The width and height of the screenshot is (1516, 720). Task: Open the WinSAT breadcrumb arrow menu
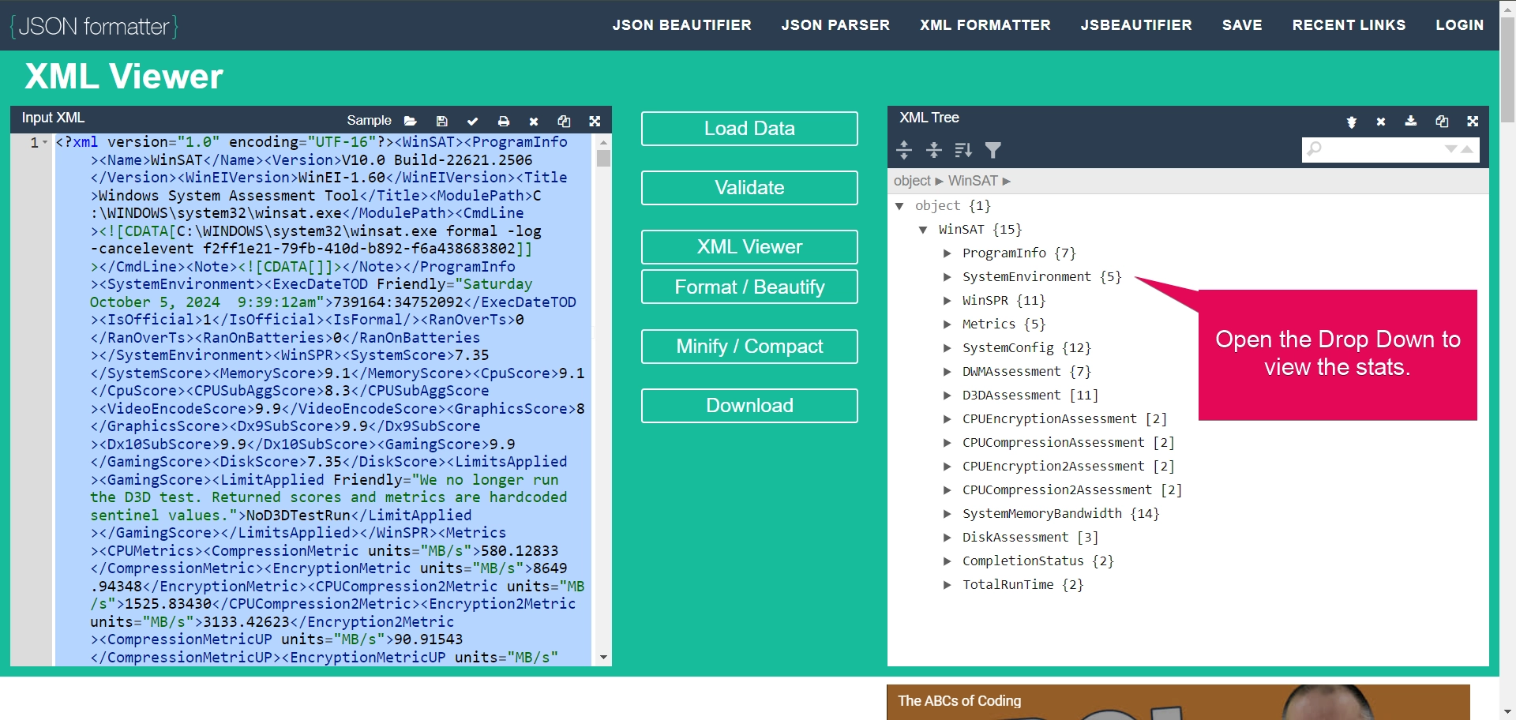(1007, 181)
